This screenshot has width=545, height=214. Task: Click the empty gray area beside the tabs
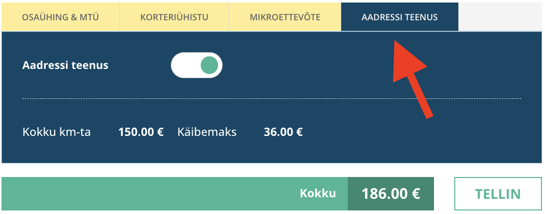pos(501,17)
